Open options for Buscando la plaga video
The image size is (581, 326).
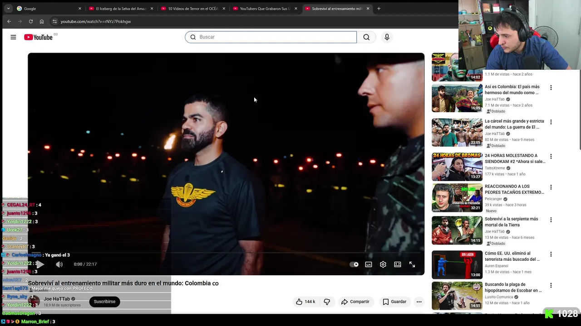[x=551, y=285]
